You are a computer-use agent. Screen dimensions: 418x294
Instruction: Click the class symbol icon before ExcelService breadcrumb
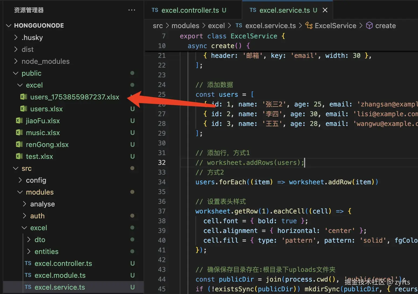(309, 25)
